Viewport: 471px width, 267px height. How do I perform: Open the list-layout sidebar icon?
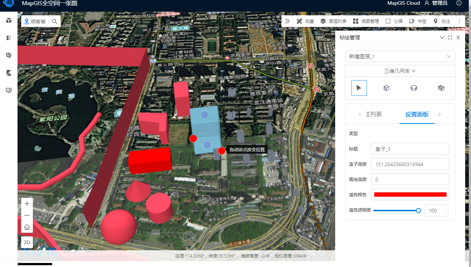(9, 38)
